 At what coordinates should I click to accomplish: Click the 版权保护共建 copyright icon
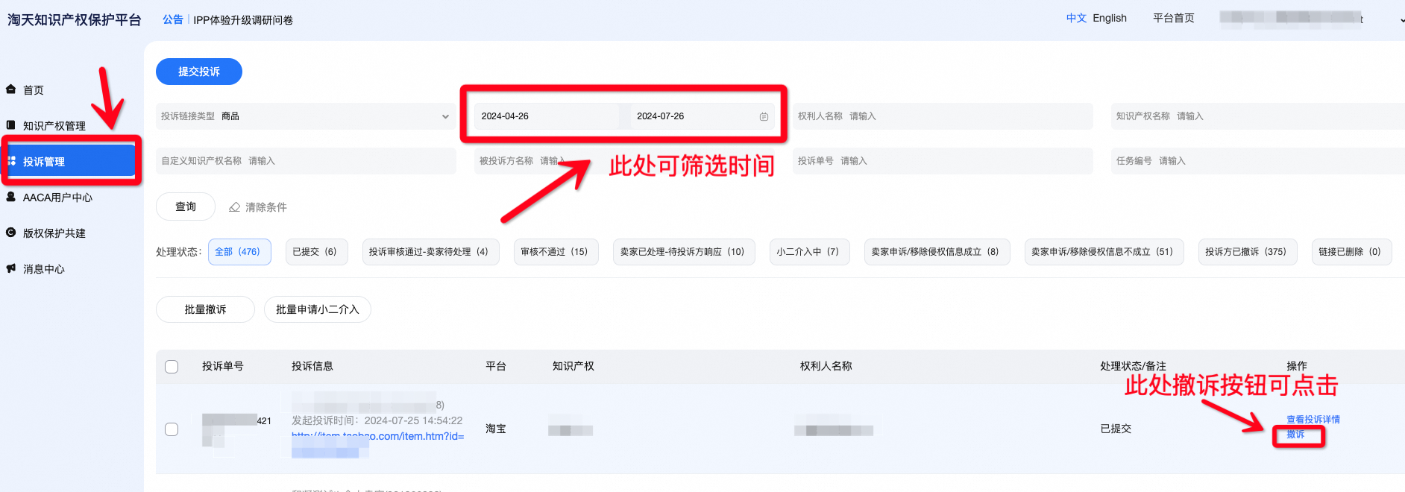10,233
